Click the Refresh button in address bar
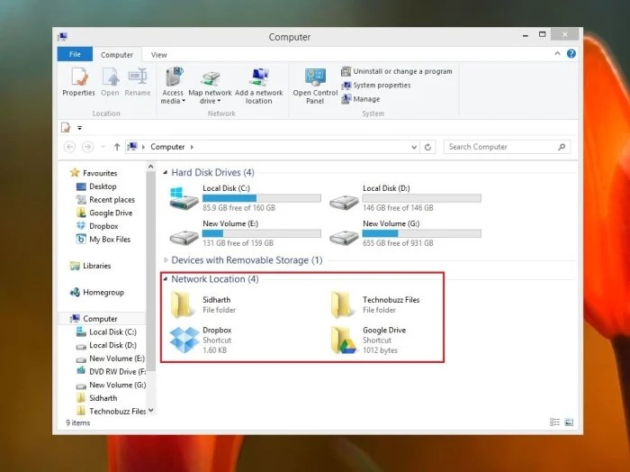Viewport: 630px width, 472px height. [427, 147]
